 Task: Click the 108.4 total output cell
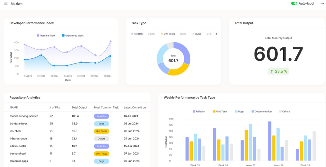(x=75, y=116)
